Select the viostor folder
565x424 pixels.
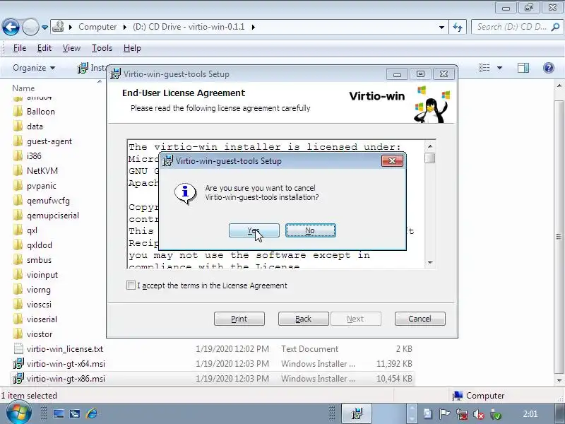coord(40,334)
